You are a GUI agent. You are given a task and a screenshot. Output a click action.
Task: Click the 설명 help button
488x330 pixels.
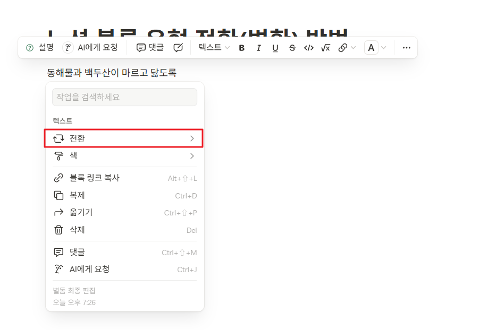39,47
